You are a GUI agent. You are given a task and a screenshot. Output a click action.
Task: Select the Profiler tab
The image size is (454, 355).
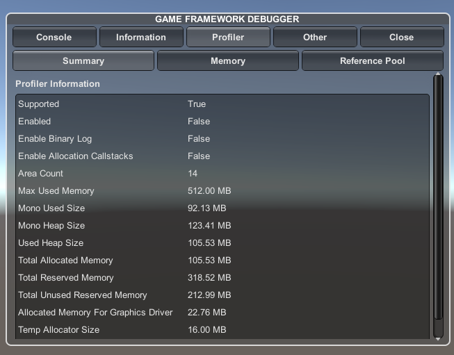click(228, 37)
